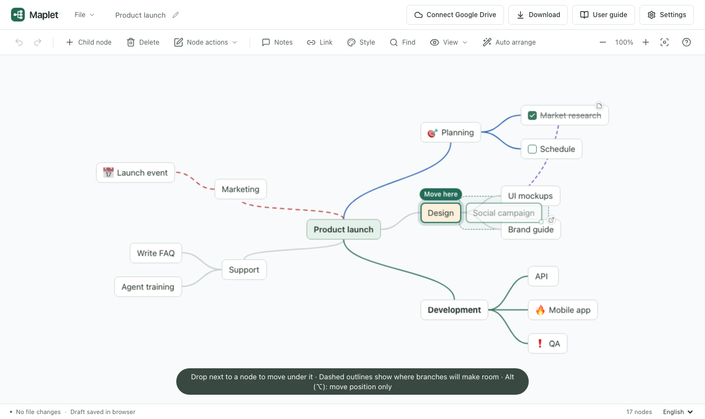Open Notes for the node
The image size is (705, 419).
pos(277,42)
